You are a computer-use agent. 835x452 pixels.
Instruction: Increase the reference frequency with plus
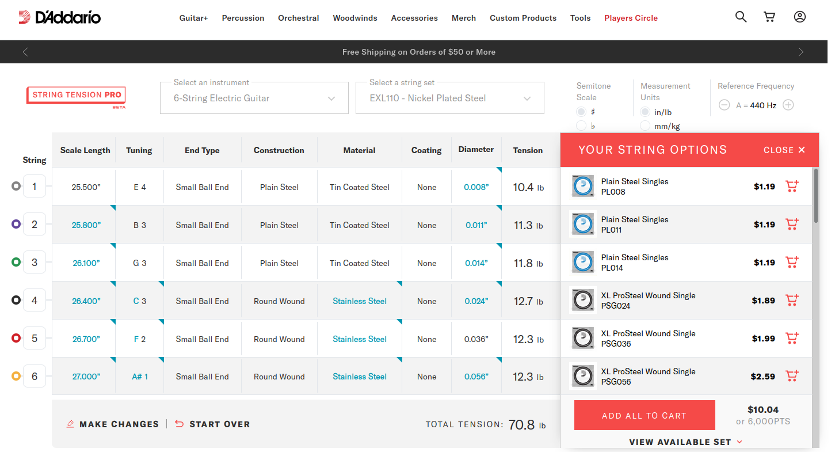click(788, 105)
